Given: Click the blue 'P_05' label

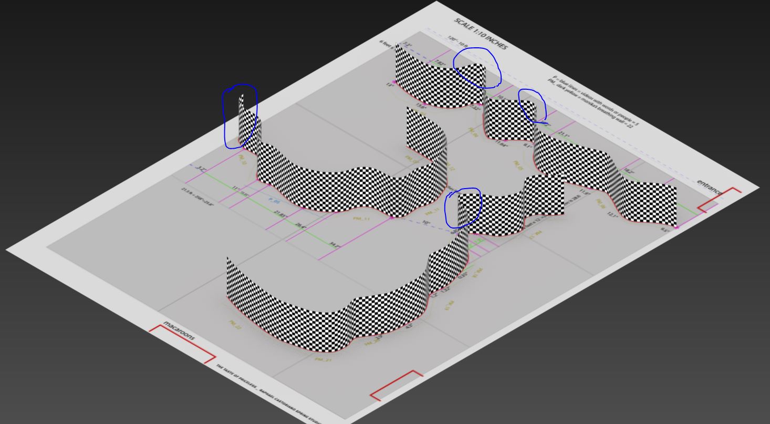Looking at the screenshot, I should [274, 201].
